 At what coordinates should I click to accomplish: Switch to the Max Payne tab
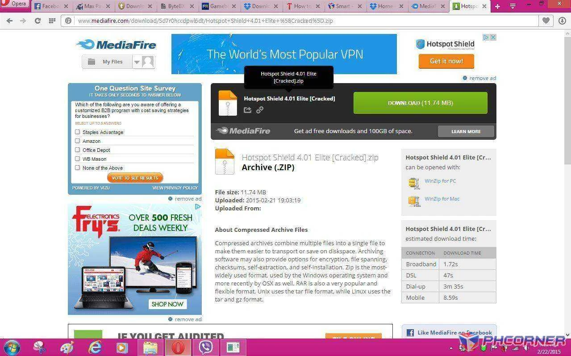point(93,6)
